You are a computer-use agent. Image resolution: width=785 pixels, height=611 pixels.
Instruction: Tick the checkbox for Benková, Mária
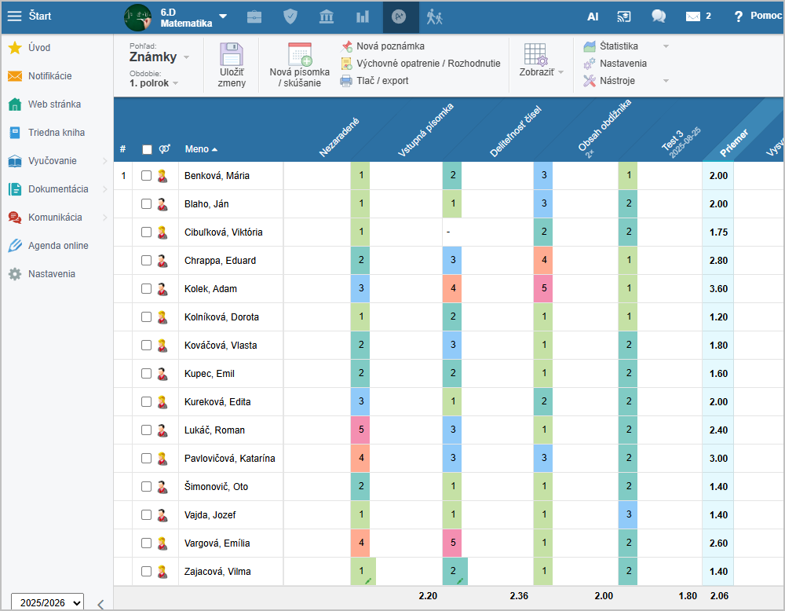click(146, 176)
